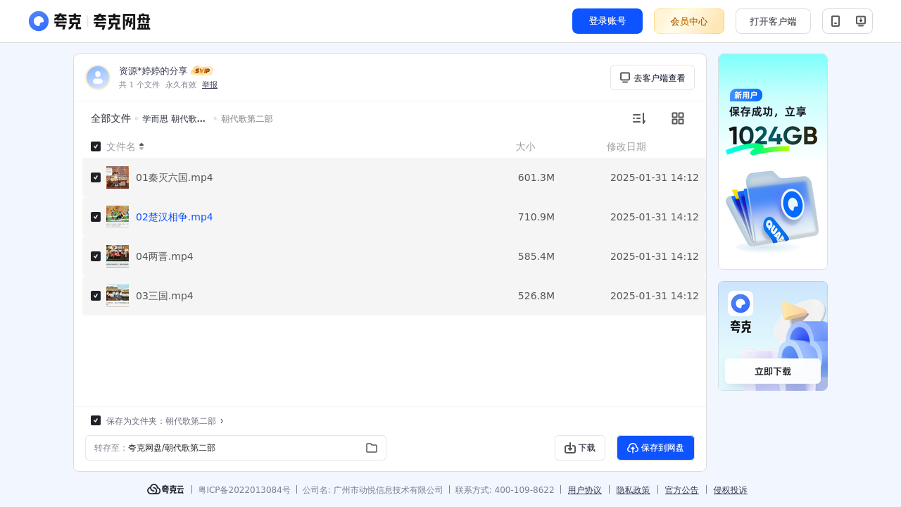Open thumbnail of 02楚汉相争.mp4
901x507 pixels.
118,217
